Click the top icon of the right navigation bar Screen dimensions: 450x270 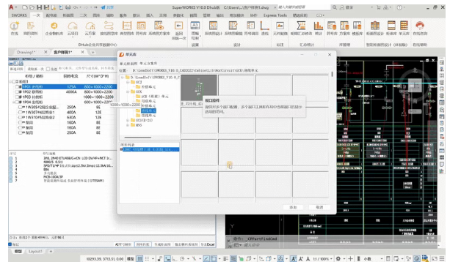pos(442,63)
